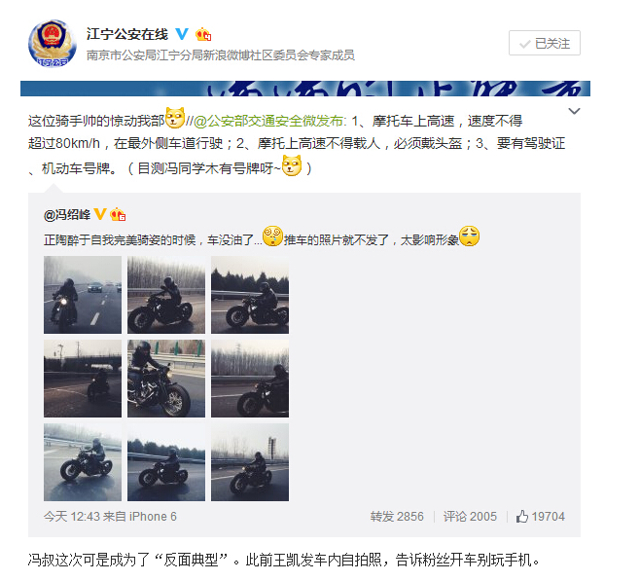Click the blue V verification badge
The image size is (640, 581).
[x=182, y=33]
